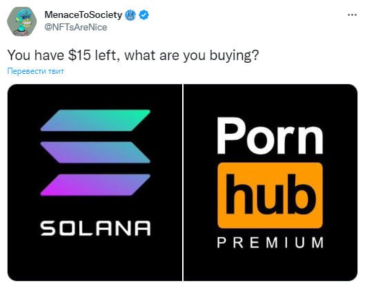Click the SOLANA wordmark text
This screenshot has width=365, height=292.
click(x=95, y=228)
